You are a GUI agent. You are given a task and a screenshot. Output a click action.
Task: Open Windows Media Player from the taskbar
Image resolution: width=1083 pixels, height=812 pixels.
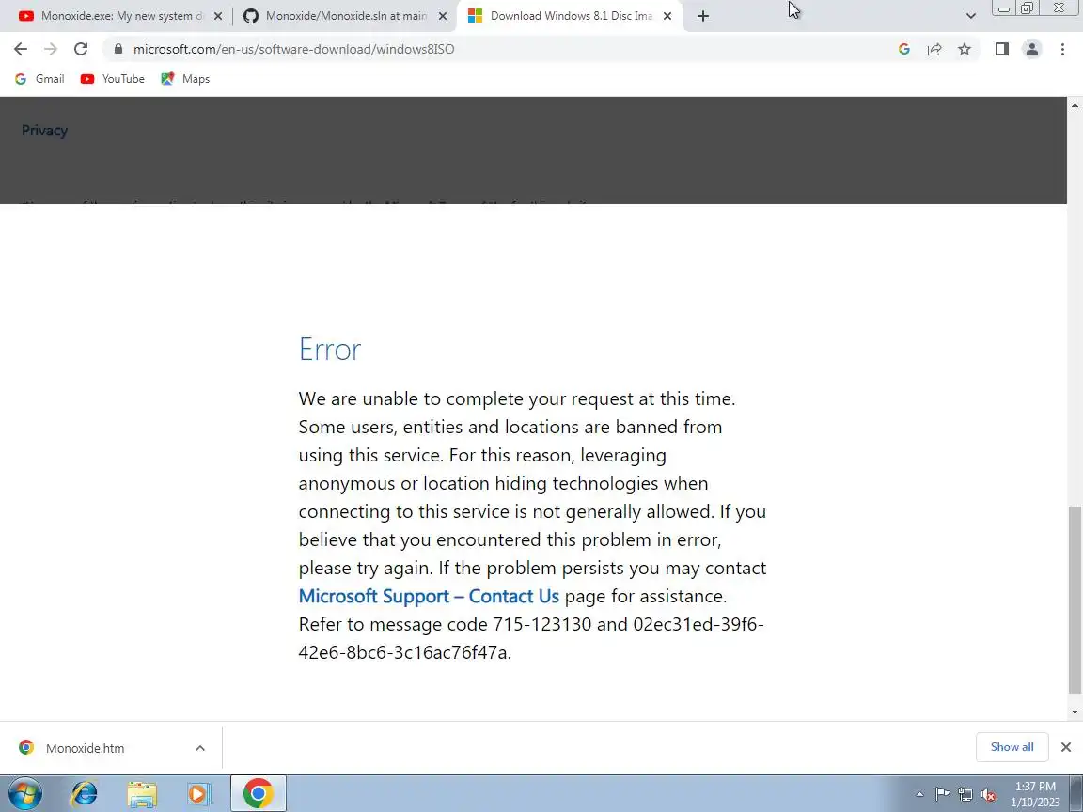[x=199, y=794]
